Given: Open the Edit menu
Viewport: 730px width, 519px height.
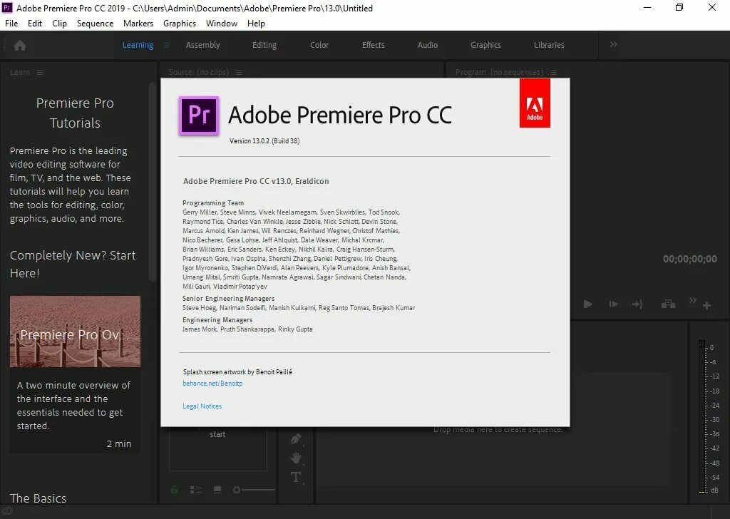Looking at the screenshot, I should [x=35, y=24].
